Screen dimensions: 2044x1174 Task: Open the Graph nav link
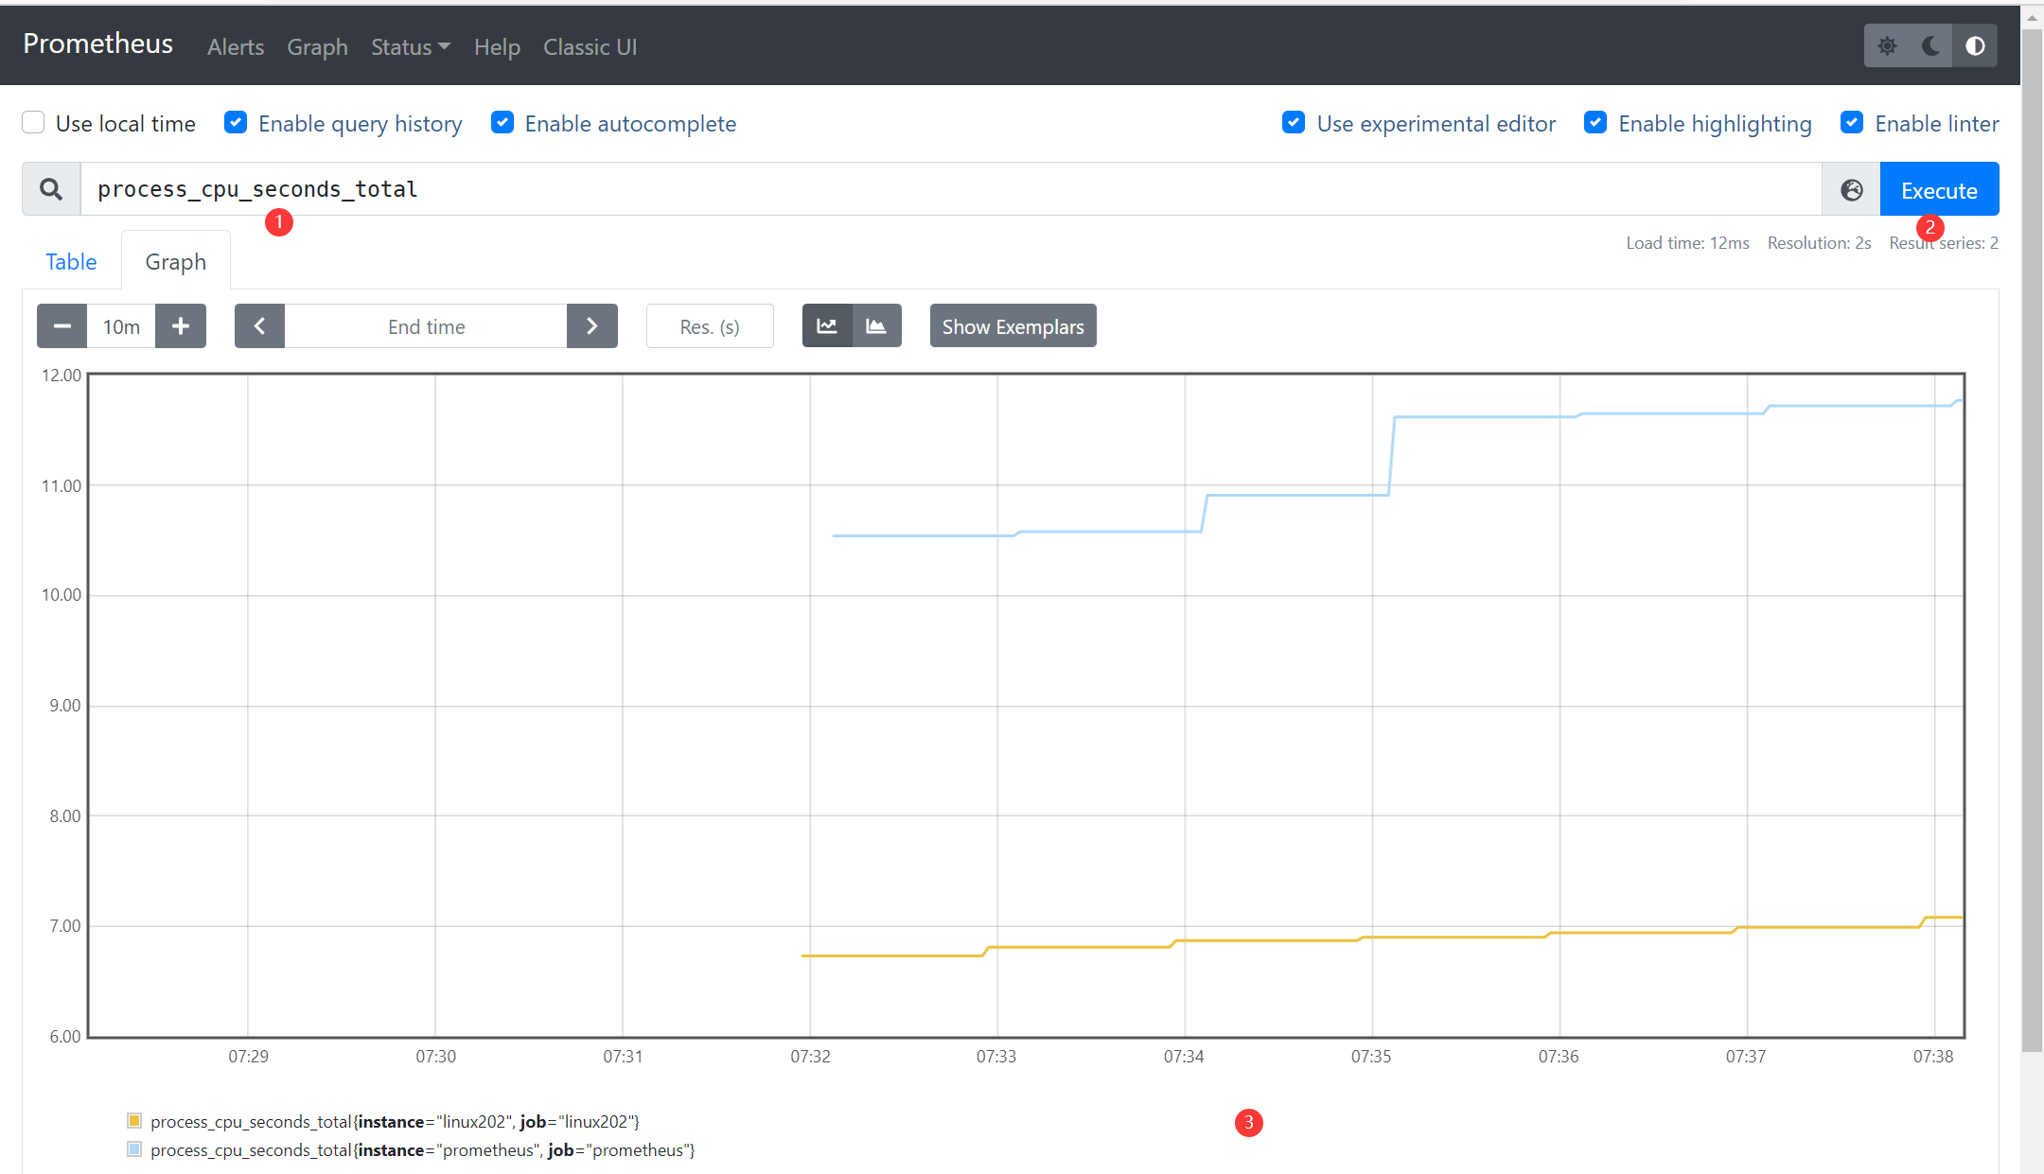coord(317,47)
